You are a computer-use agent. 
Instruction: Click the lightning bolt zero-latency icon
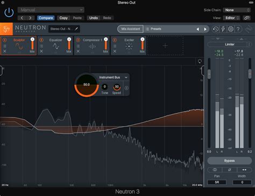click(223, 29)
